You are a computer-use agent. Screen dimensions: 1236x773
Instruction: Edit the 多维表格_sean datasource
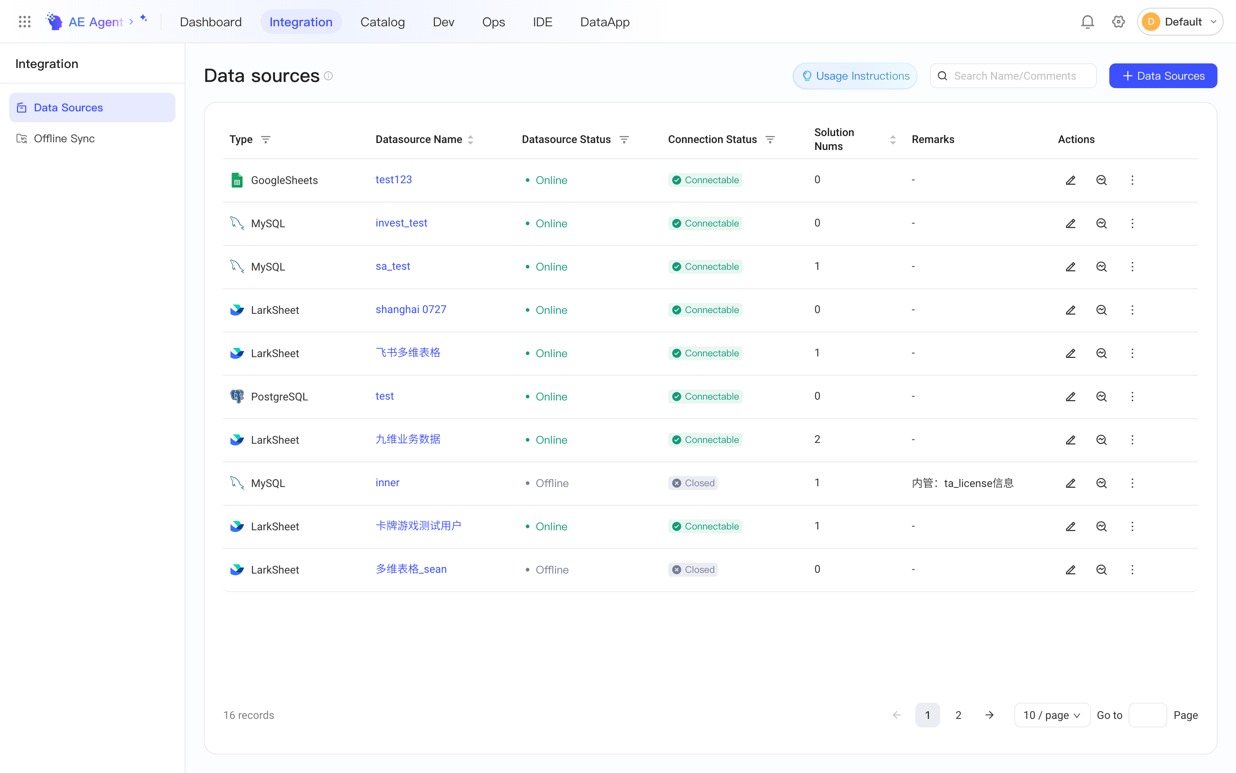point(1071,570)
